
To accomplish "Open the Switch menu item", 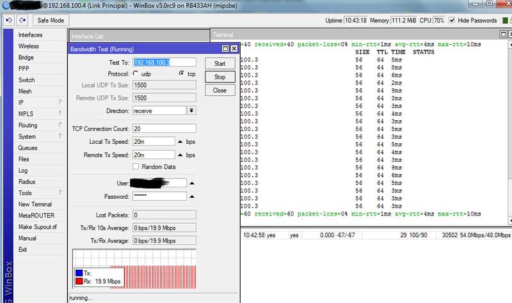I will click(x=26, y=80).
